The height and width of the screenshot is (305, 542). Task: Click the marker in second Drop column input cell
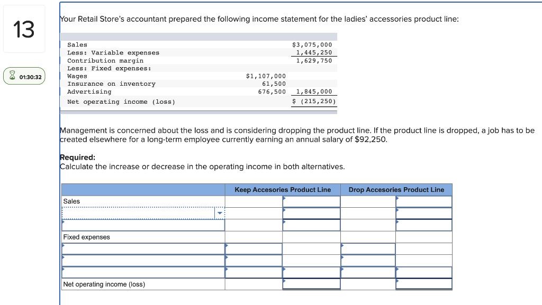click(x=397, y=209)
